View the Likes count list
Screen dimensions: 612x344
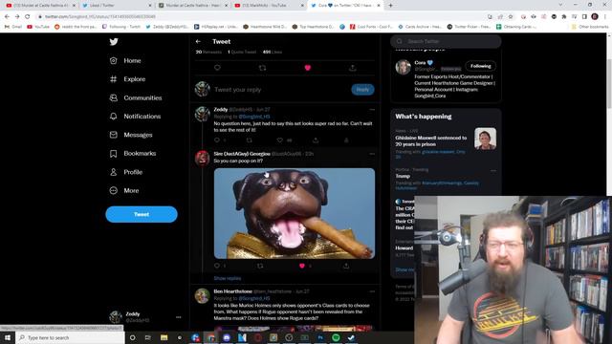click(x=273, y=52)
